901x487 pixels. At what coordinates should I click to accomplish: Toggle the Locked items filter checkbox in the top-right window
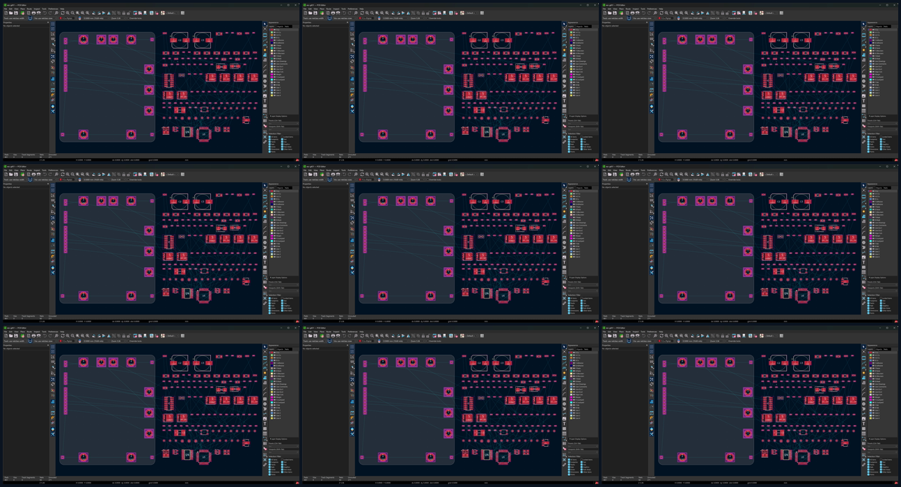(880, 136)
